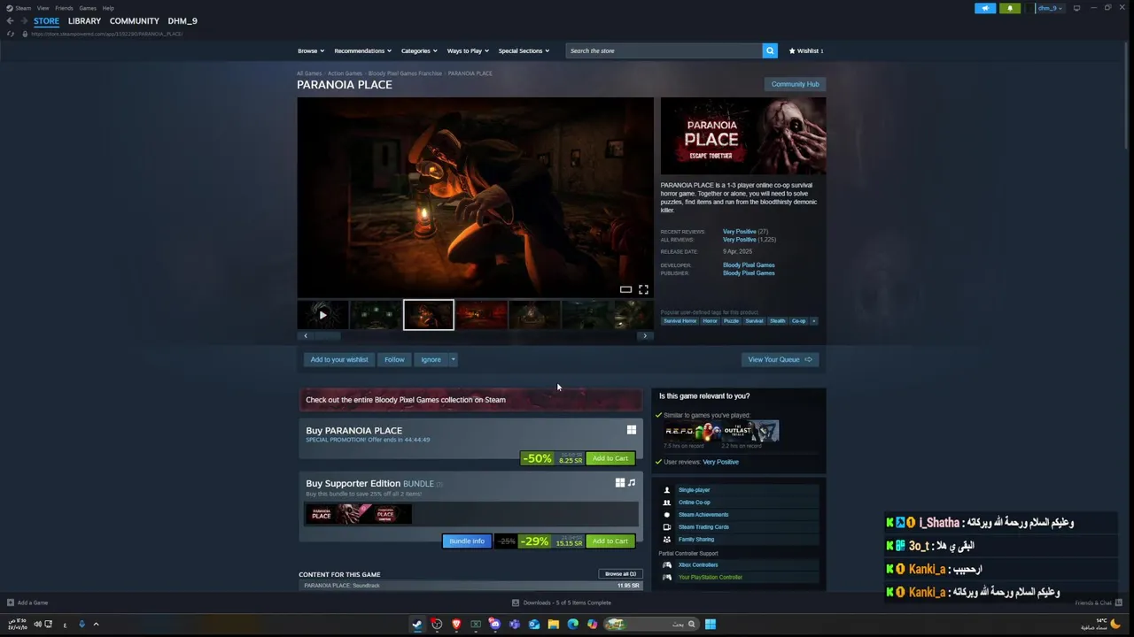Play the trailer video thumbnail
This screenshot has width=1134, height=637.
(x=322, y=315)
